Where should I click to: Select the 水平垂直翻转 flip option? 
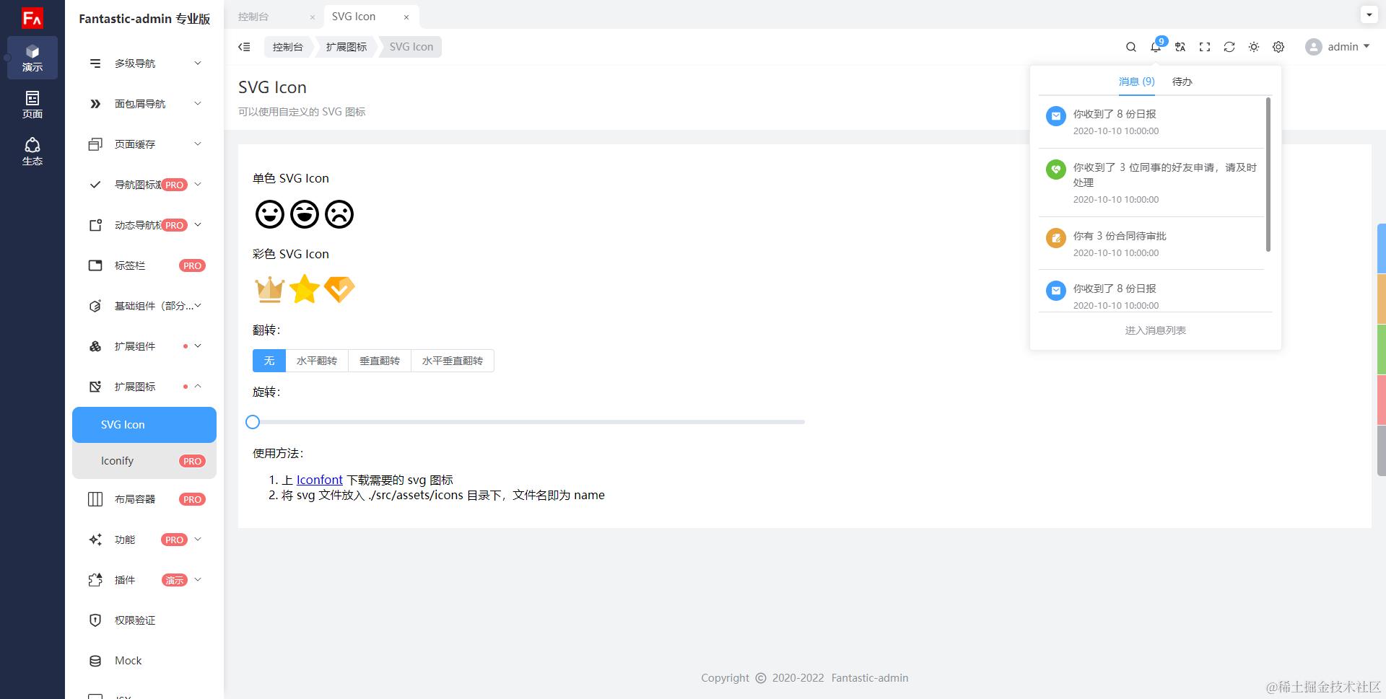point(453,361)
